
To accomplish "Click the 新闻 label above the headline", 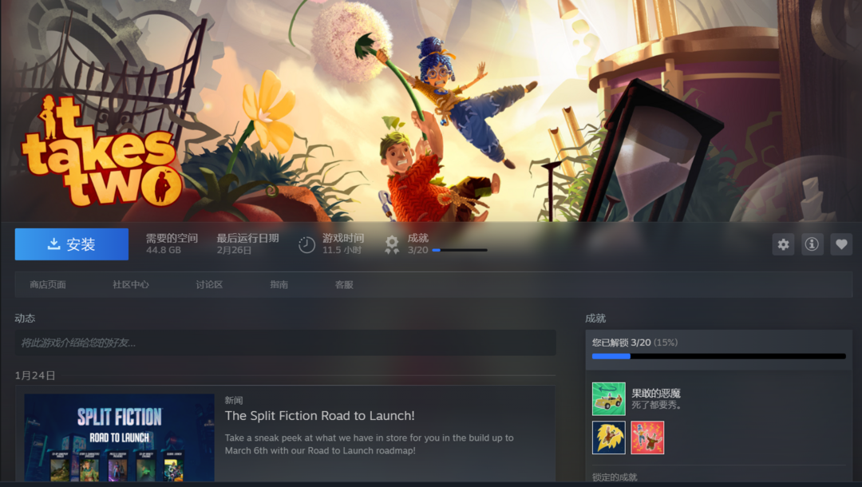I will pyautogui.click(x=234, y=400).
